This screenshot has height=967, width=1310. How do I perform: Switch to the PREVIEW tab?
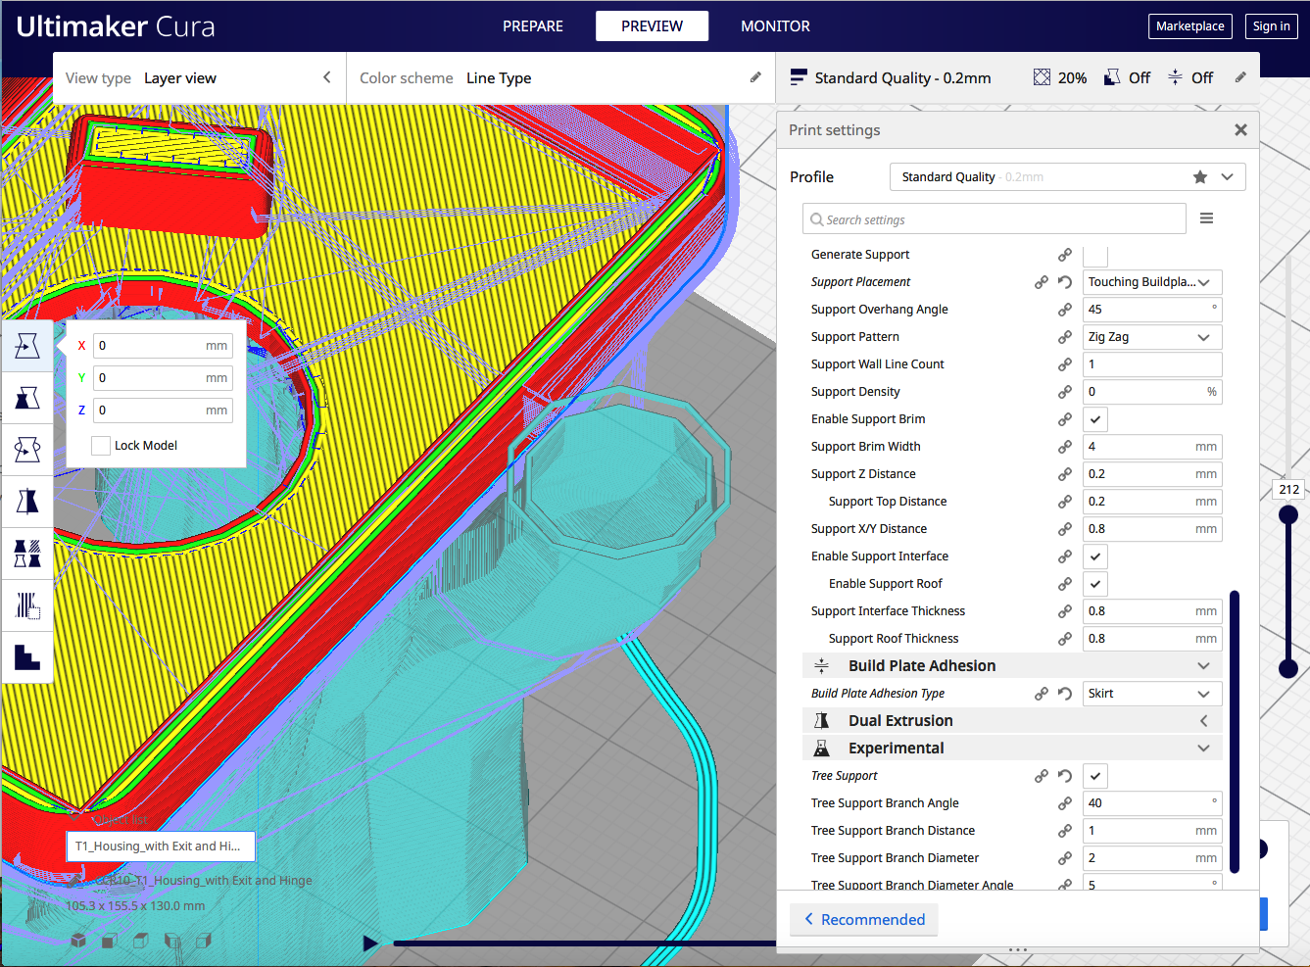pos(652,26)
